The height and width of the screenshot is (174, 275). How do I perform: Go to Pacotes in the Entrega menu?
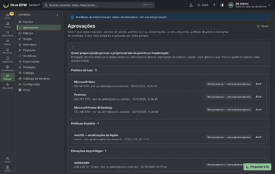39,22
